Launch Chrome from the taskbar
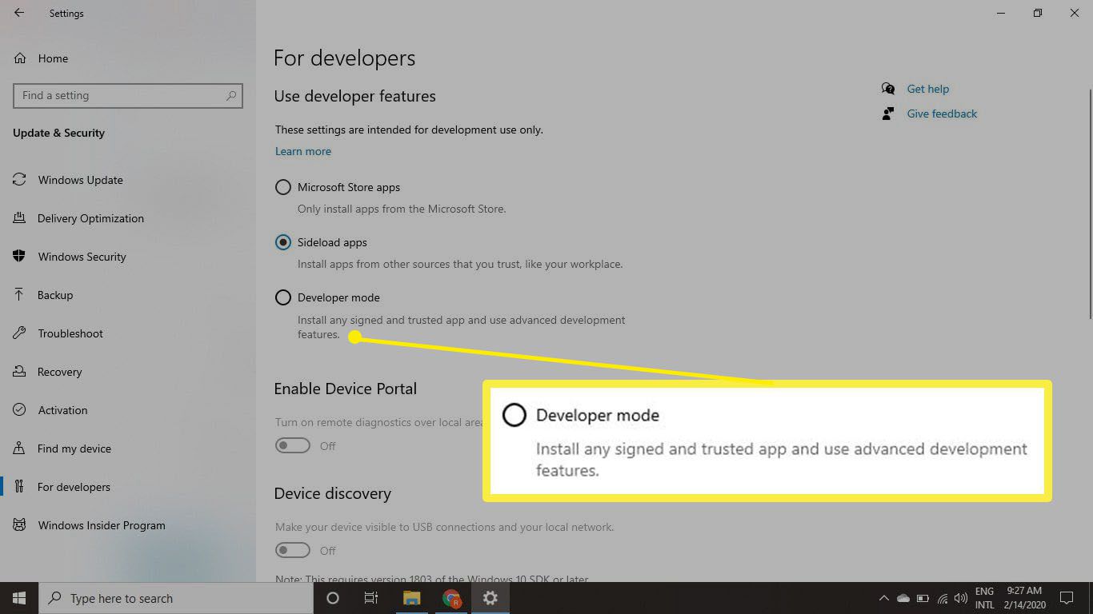This screenshot has height=614, width=1093. coord(452,598)
